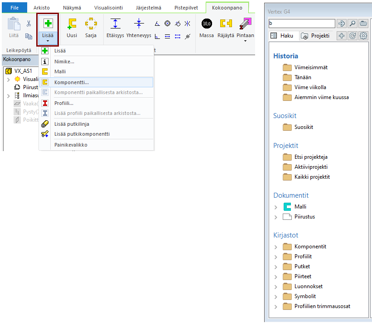Click the Räjäytä explode assembly icon
This screenshot has height=323, width=372.
click(226, 24)
